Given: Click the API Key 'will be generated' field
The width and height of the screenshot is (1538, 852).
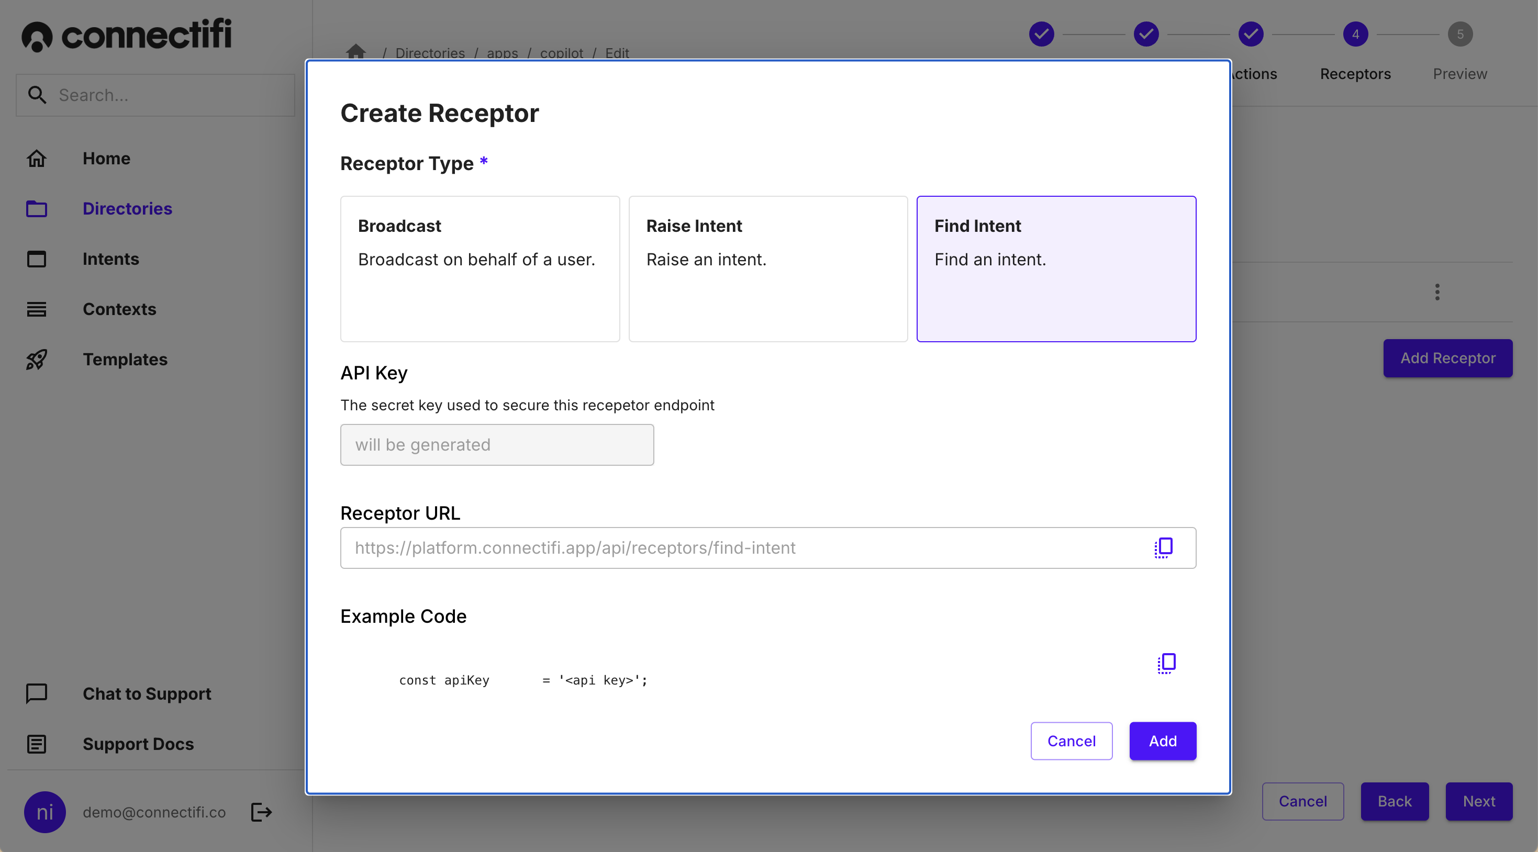Looking at the screenshot, I should tap(497, 445).
